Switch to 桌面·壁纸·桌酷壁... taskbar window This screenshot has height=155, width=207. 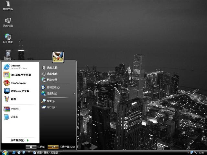point(47,153)
